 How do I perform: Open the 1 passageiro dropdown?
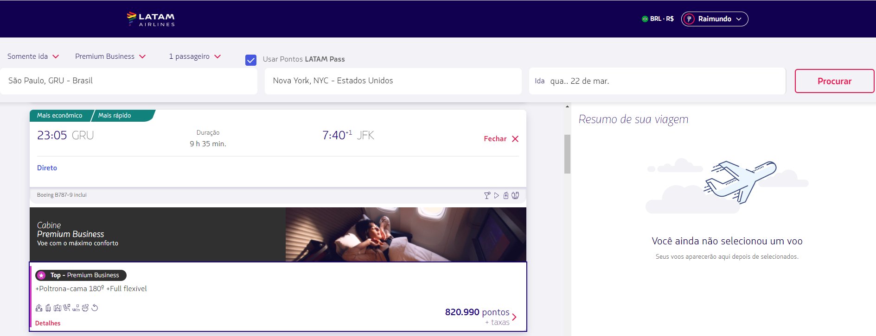(x=195, y=56)
